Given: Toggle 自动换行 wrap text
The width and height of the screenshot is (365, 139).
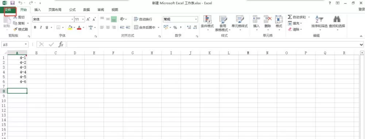Looking at the screenshot, I should 143,19.
